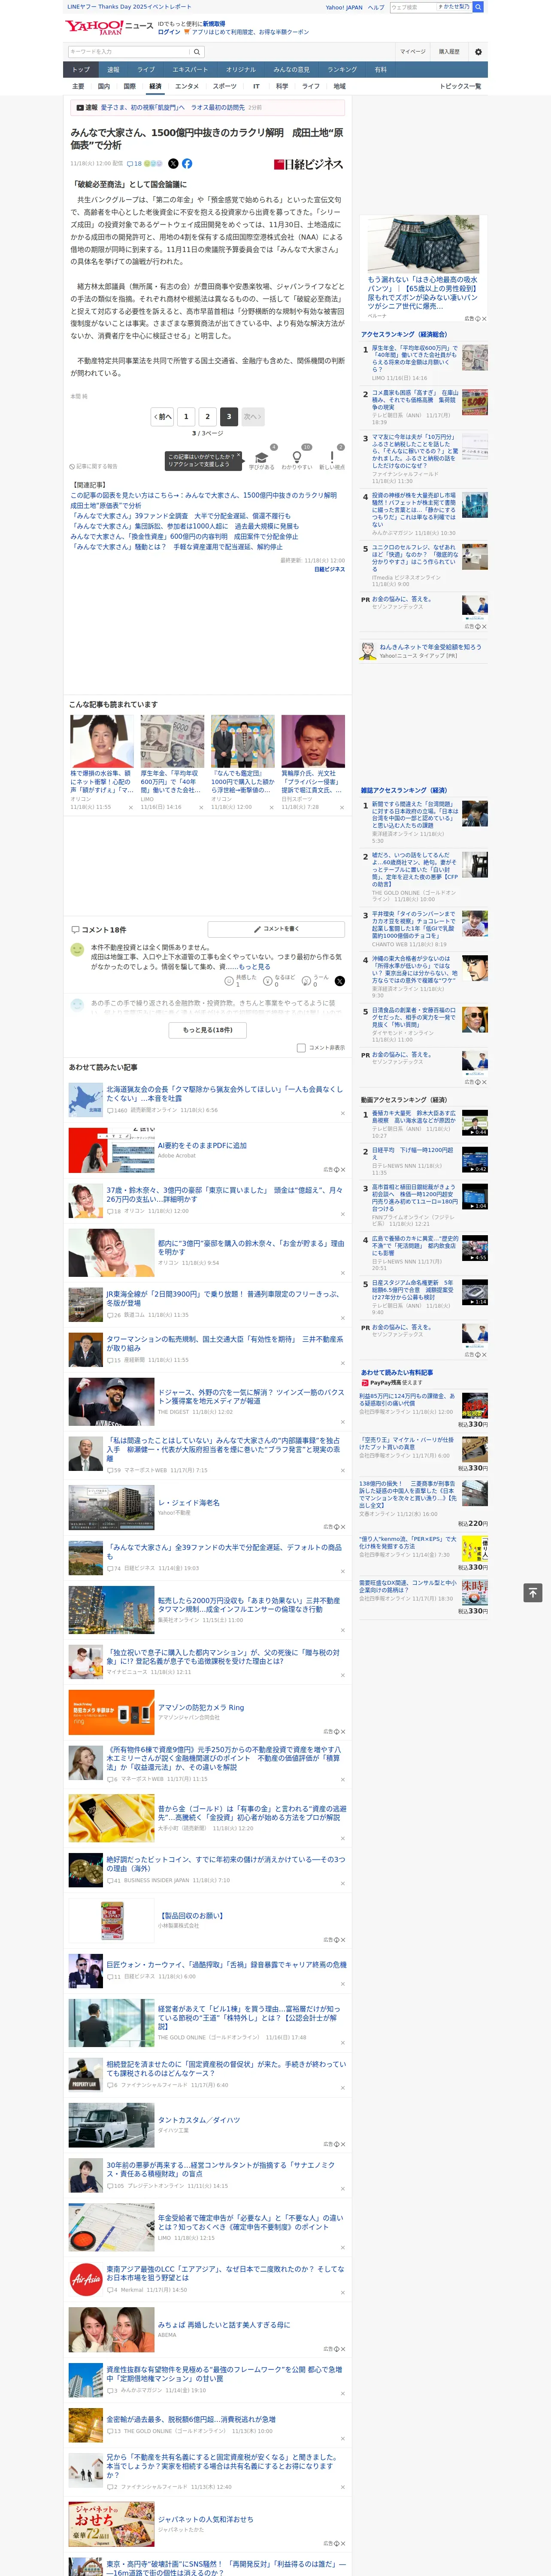
Task: Open the タワーマンション転売規制 article link
Action: click(x=224, y=1343)
